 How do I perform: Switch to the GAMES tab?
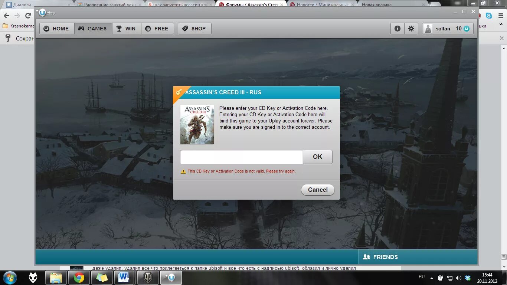click(x=93, y=29)
